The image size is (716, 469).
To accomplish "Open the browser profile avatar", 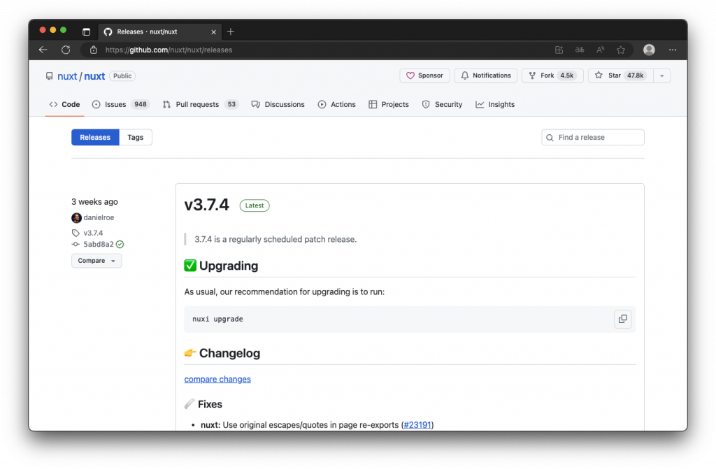I will 649,50.
